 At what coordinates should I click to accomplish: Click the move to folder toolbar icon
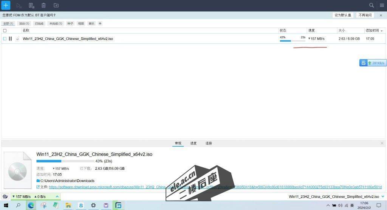point(56,5)
